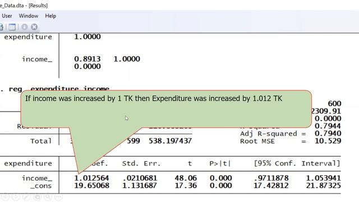Advance with the next slide control
This screenshot has height=202, width=359.
click(16, 196)
